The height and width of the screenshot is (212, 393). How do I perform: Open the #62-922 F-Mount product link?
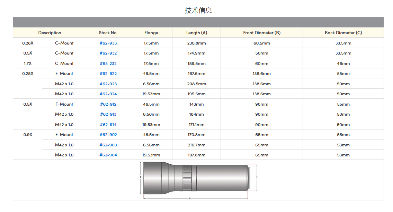tap(108, 74)
